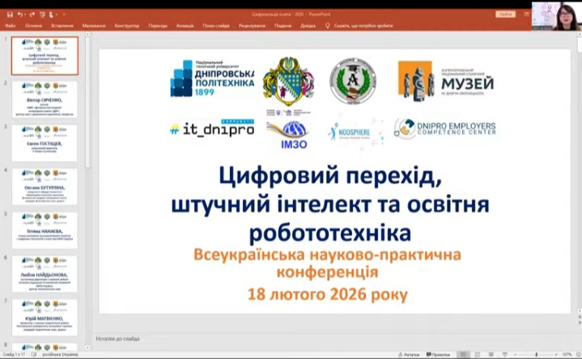Switch to the Анімація tab
This screenshot has width=582, height=359.
(185, 25)
